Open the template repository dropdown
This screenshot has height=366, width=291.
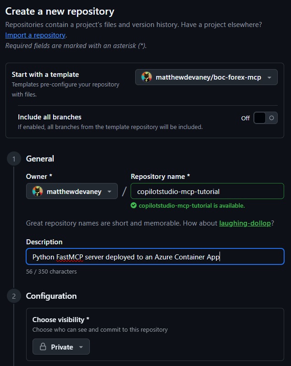[206, 77]
